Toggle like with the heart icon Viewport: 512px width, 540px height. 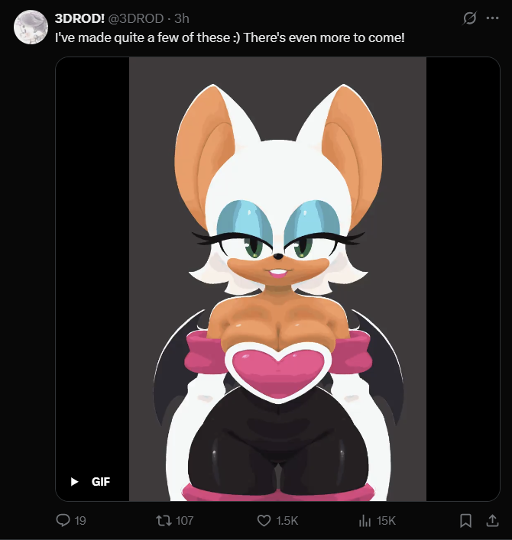click(x=264, y=520)
